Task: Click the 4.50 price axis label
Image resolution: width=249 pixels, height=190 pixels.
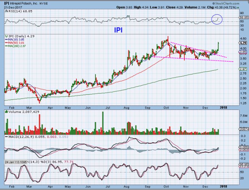Action: [x=243, y=39]
